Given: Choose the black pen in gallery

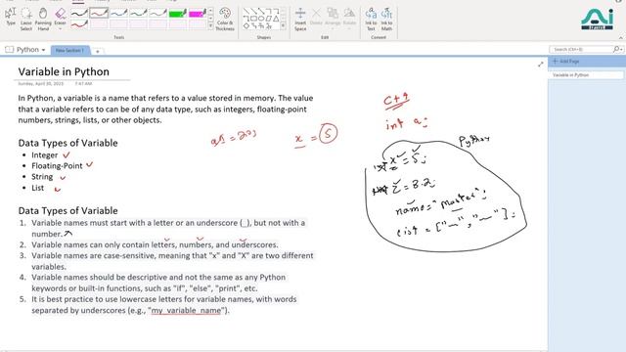Looking at the screenshot, I should 79,13.
